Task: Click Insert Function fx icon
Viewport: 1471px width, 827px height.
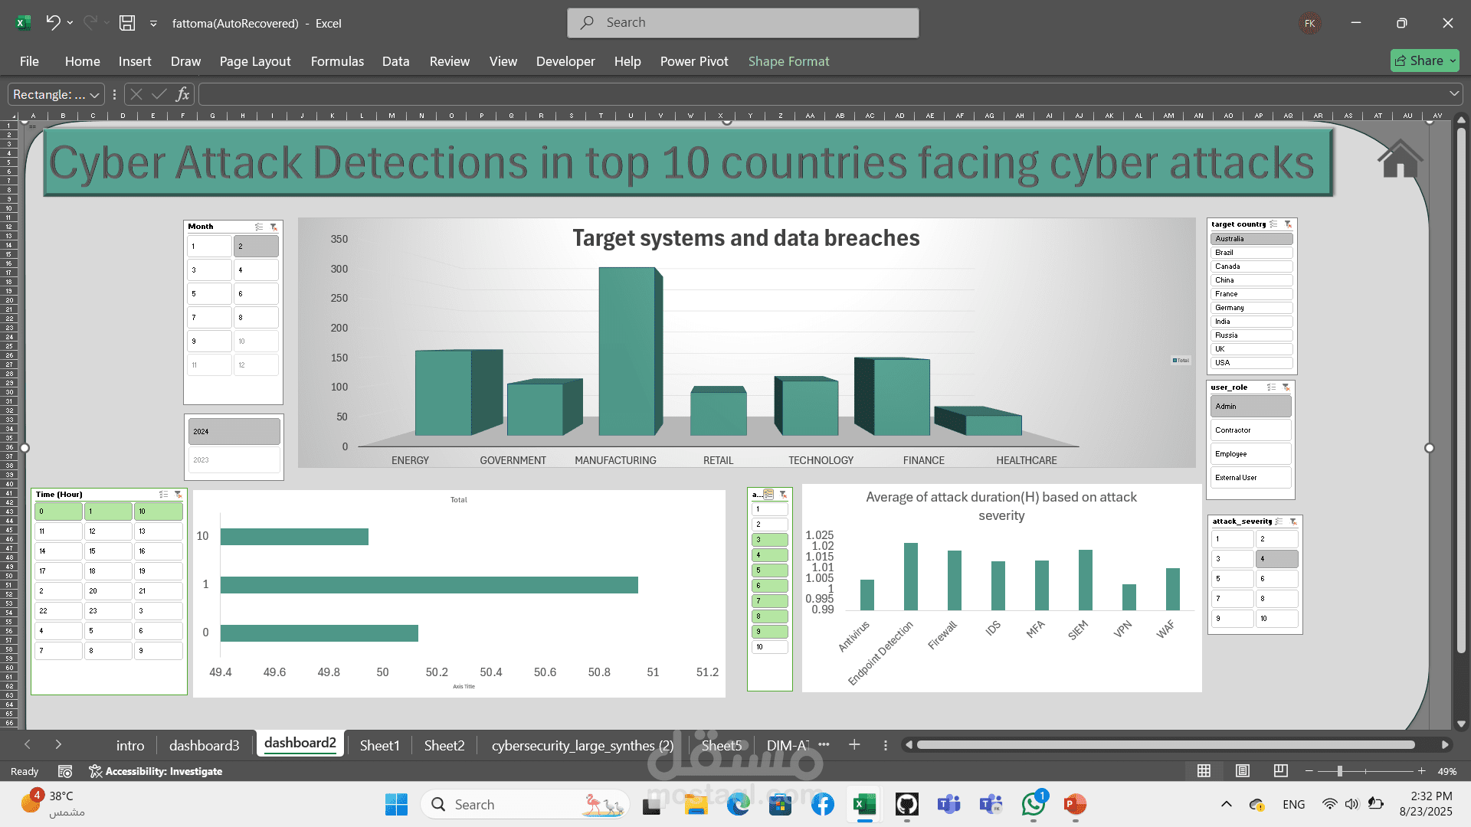Action: [x=182, y=94]
